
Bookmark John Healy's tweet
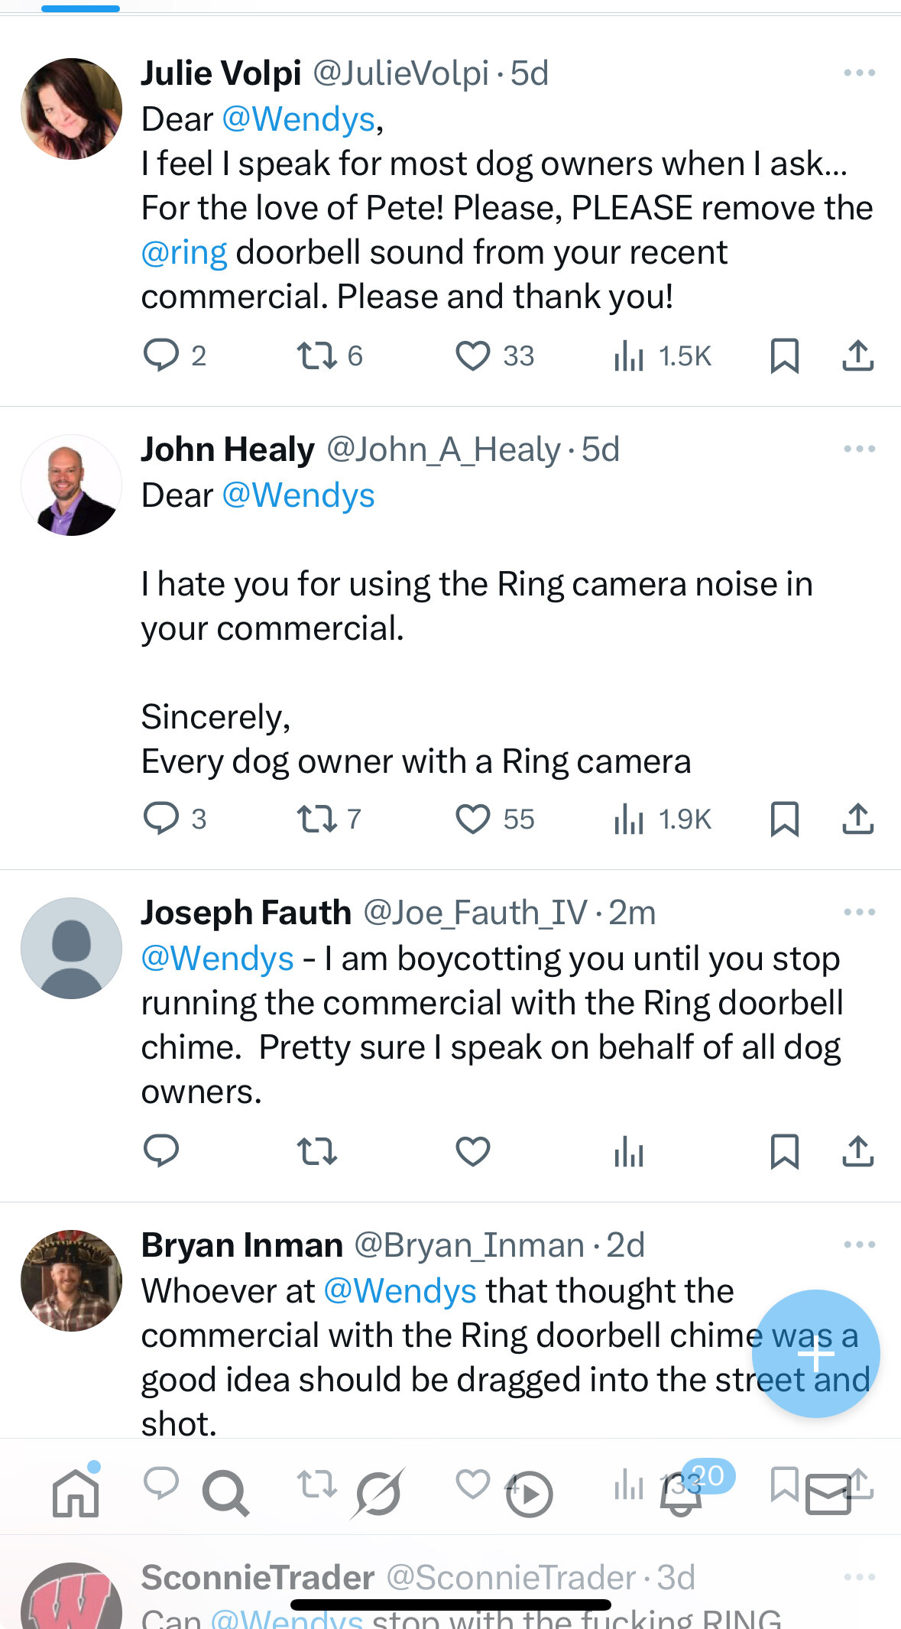[x=784, y=819]
